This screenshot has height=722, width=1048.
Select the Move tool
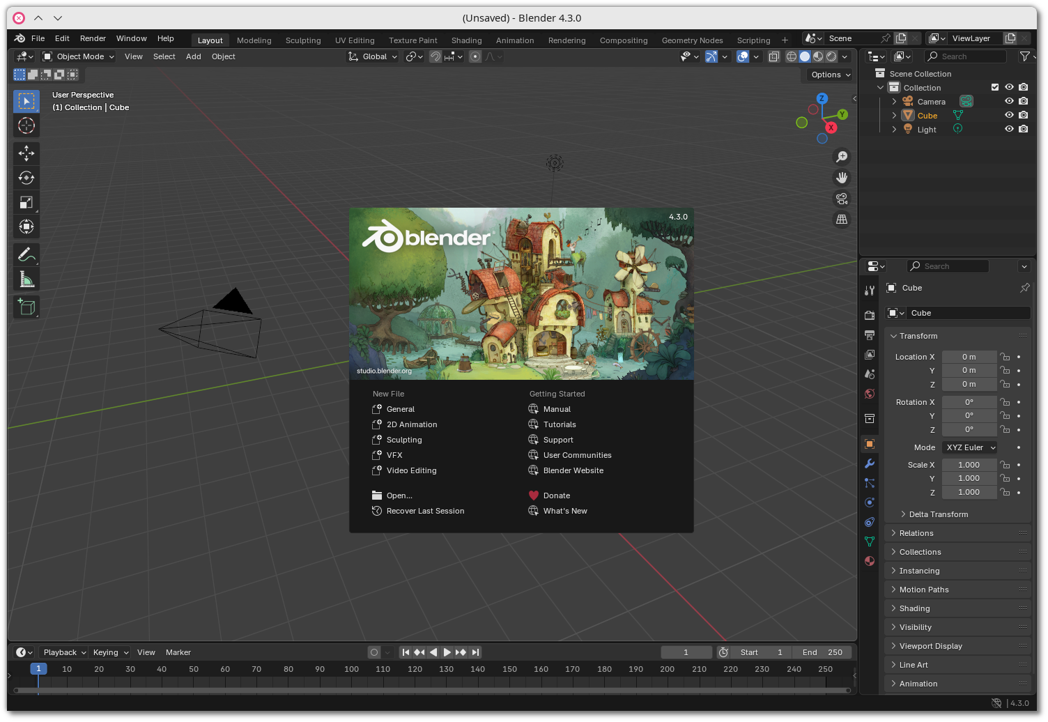pos(26,153)
